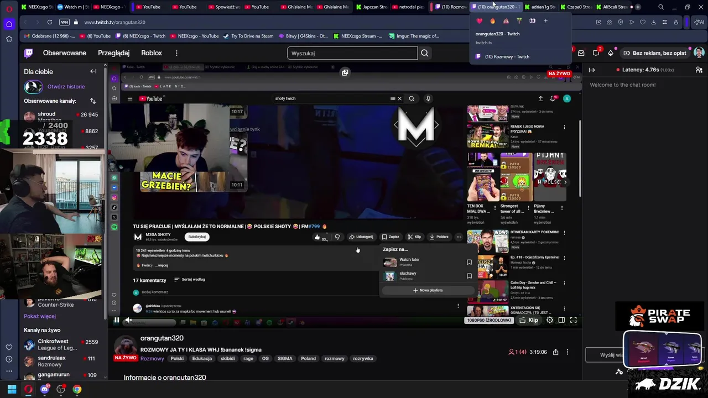Open your Twitch profile avatar menu

pos(699,53)
